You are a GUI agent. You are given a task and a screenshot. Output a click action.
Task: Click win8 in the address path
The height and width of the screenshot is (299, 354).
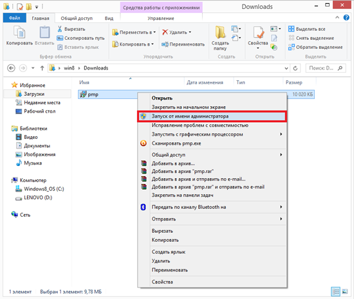click(69, 68)
